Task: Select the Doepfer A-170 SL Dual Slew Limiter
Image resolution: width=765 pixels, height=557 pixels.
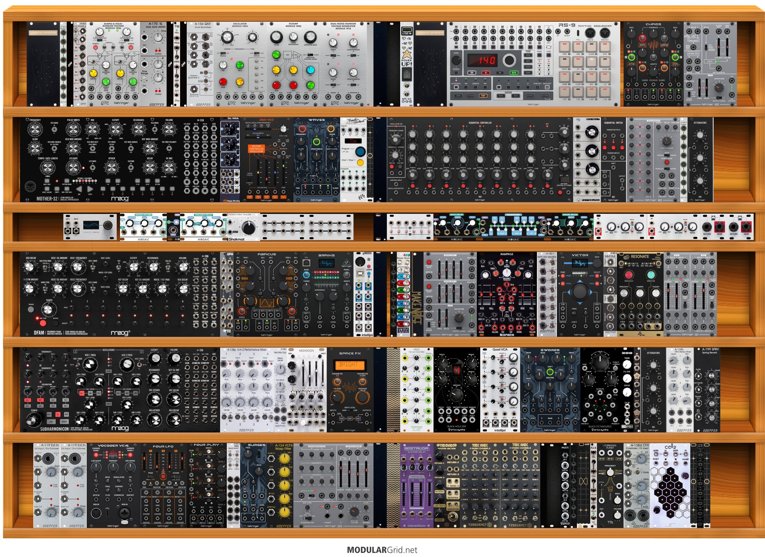Action: click(153, 64)
